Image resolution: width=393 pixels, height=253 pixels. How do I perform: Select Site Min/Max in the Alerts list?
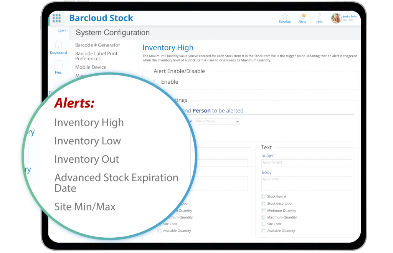85,207
